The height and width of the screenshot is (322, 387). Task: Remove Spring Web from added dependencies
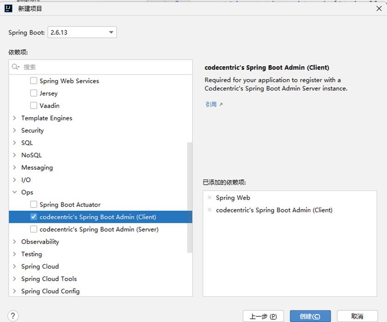[210, 198]
